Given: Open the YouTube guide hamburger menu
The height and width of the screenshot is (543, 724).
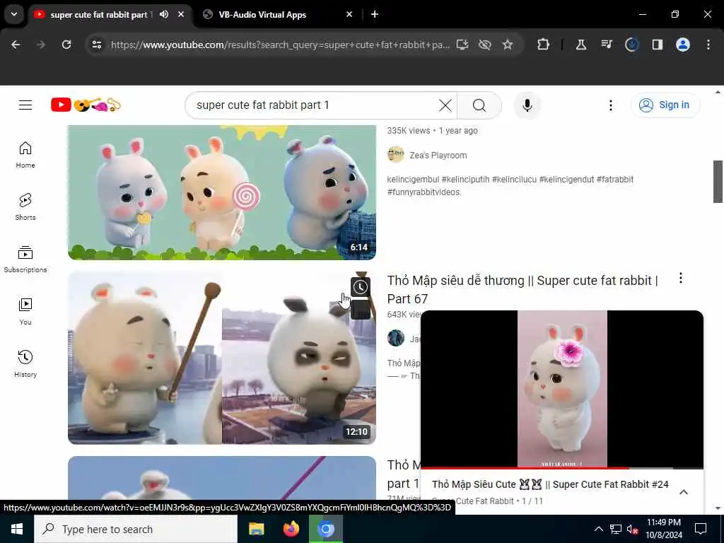Looking at the screenshot, I should (25, 105).
